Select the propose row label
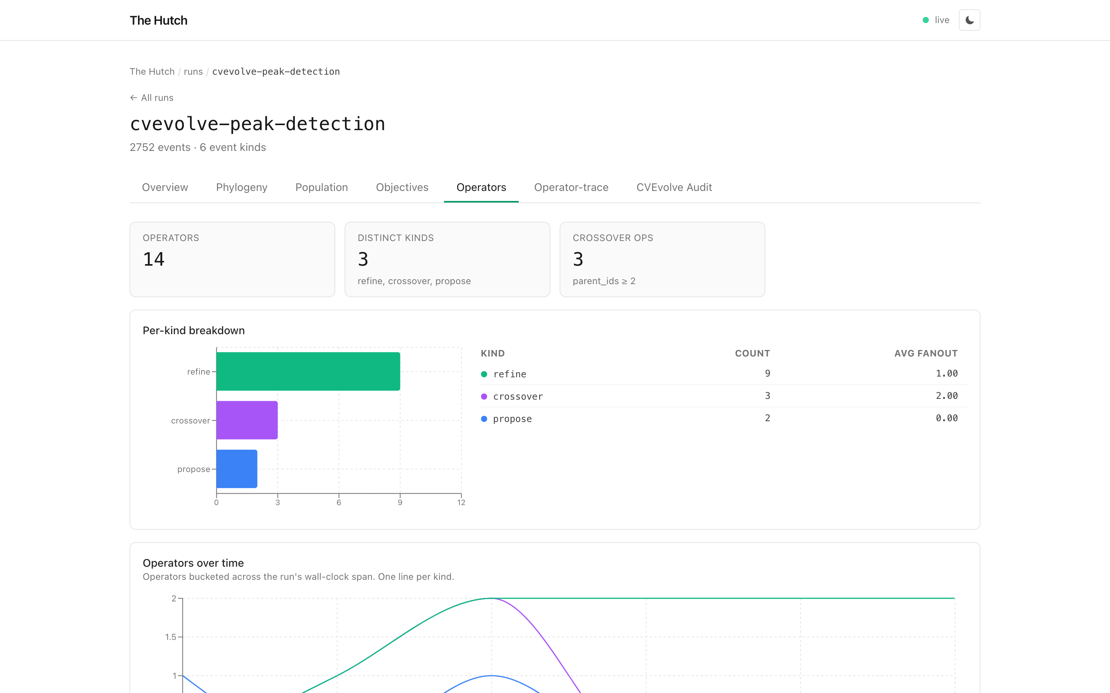 point(512,419)
